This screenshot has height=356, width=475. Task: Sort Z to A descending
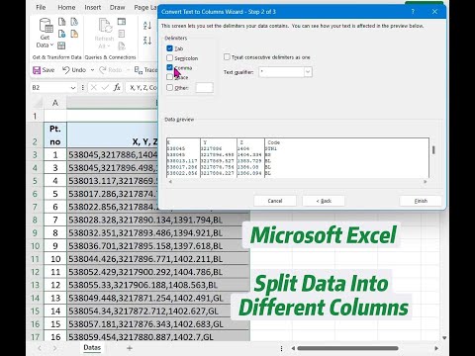tap(147, 41)
